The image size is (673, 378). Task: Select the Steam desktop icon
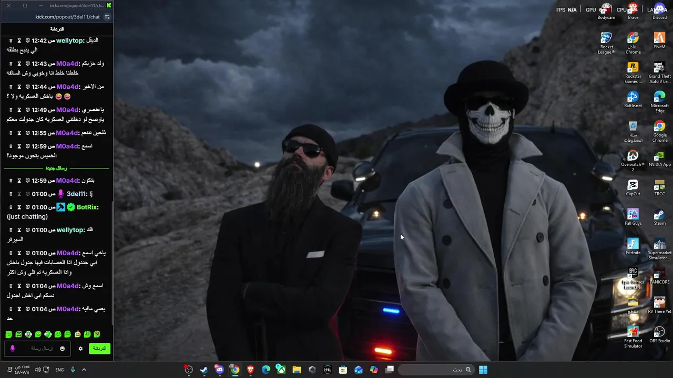(659, 217)
